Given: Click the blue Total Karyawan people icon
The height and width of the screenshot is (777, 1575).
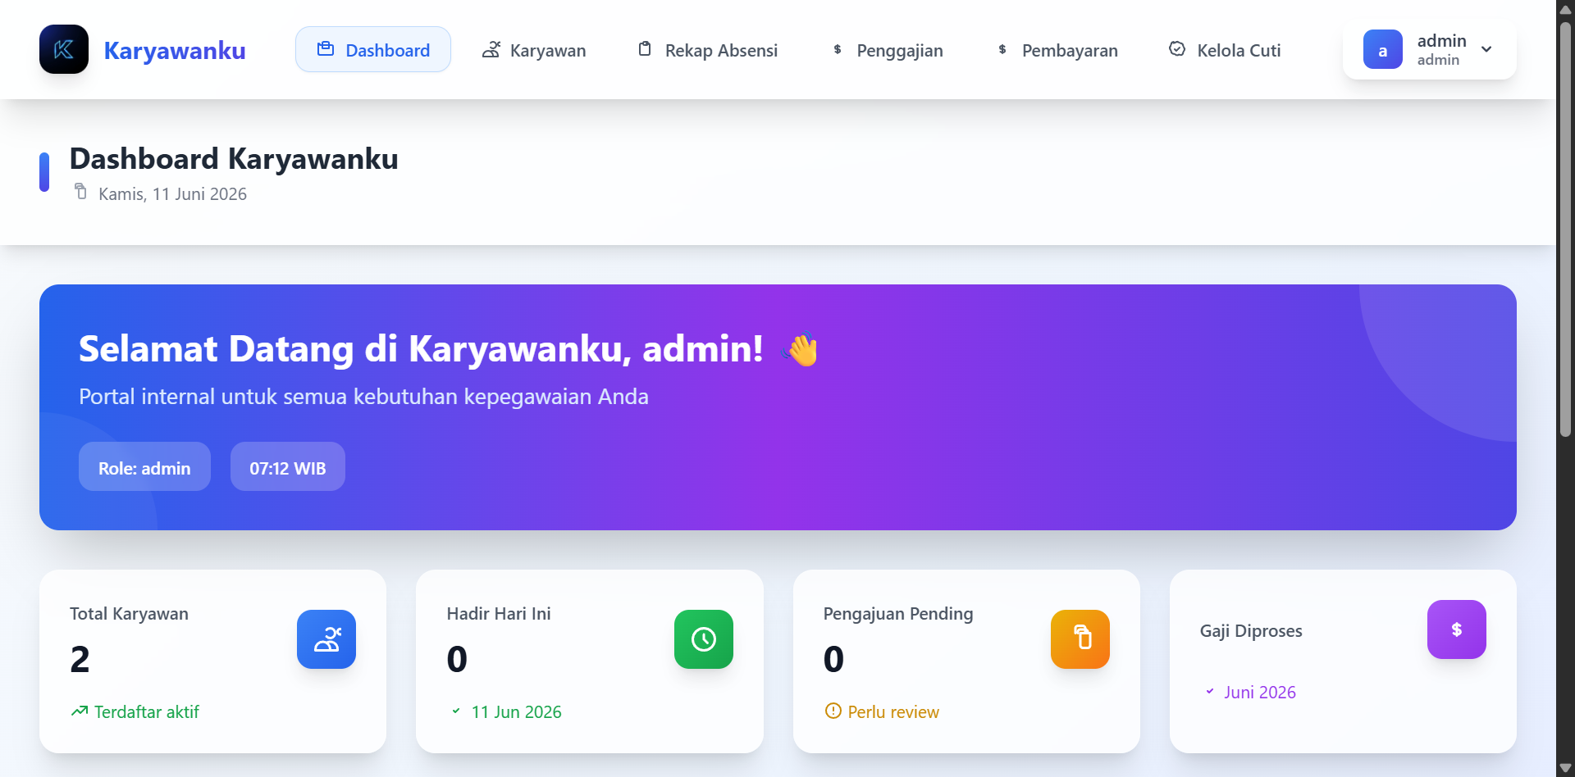Looking at the screenshot, I should [x=326, y=639].
